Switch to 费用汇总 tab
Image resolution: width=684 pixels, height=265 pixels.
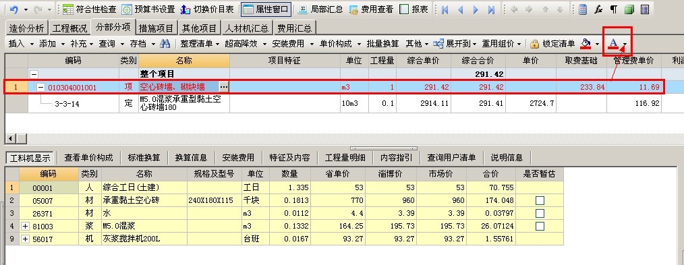(x=295, y=29)
